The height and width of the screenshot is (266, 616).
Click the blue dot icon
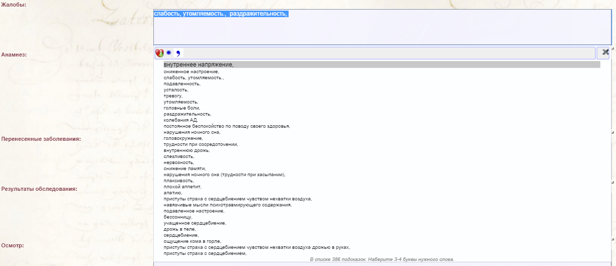169,53
